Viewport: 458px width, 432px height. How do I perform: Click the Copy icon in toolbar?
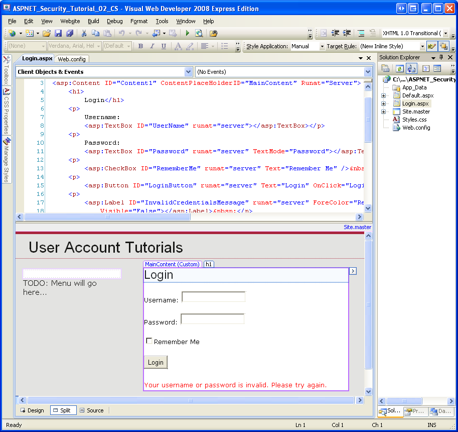(x=95, y=33)
